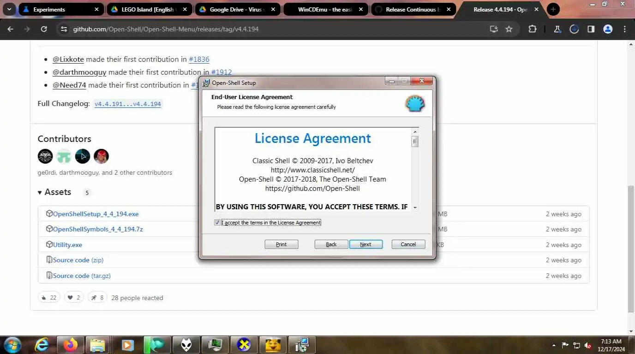Close the Google Drive tab
This screenshot has width=635, height=354.
pos(273,9)
